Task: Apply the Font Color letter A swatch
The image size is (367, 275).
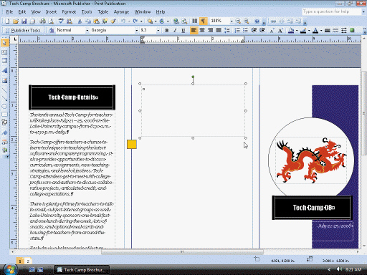Action: coord(315,30)
